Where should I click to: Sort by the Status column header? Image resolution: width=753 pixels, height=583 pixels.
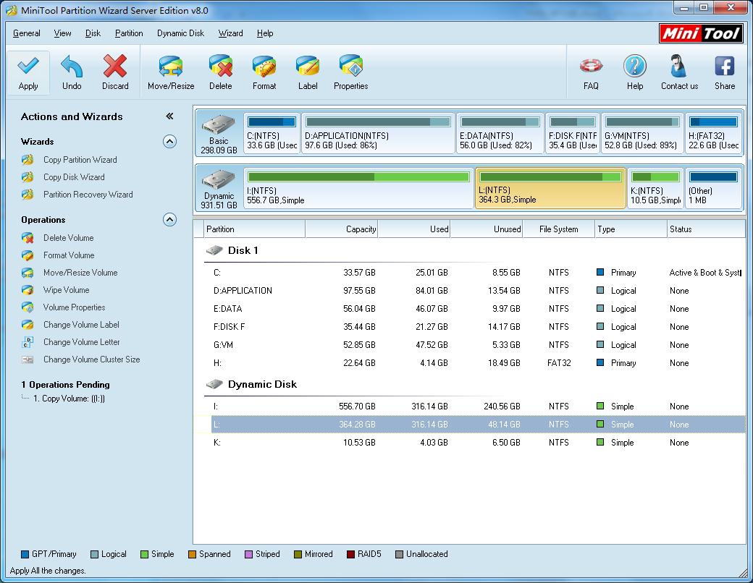point(706,229)
